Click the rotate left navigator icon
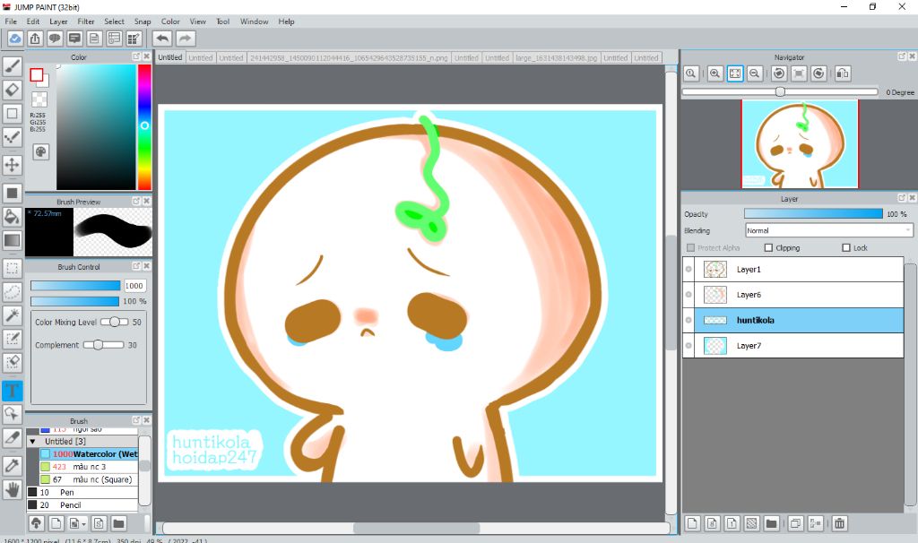The width and height of the screenshot is (918, 543). [779, 73]
